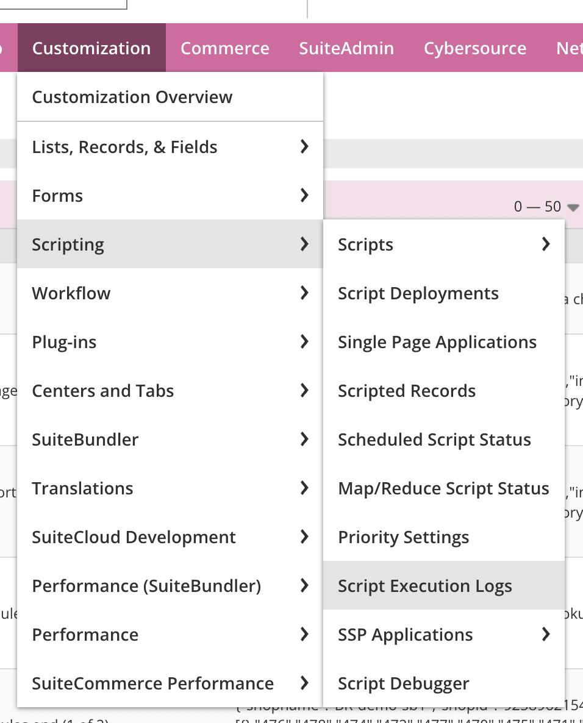Expand the Scripts submenu chevron
583x723 pixels.
coord(546,244)
